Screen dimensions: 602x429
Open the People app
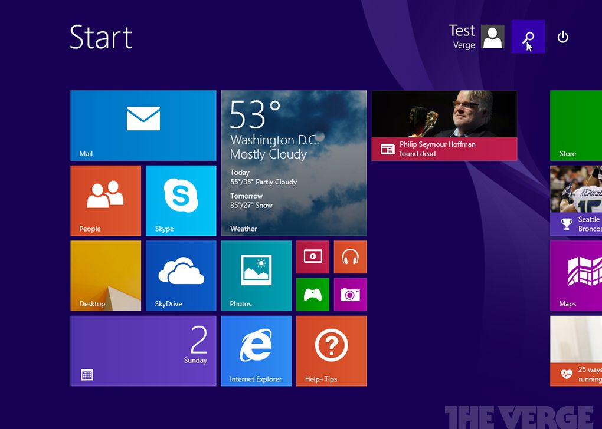pos(105,200)
